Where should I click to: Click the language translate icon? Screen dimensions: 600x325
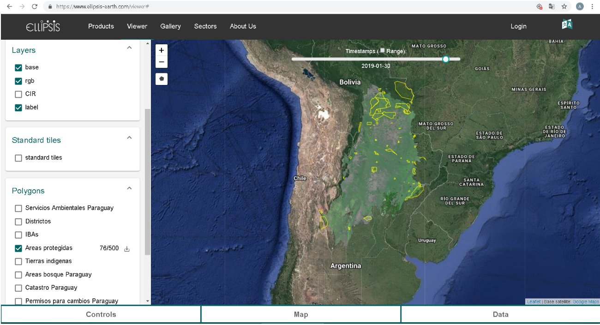click(567, 25)
